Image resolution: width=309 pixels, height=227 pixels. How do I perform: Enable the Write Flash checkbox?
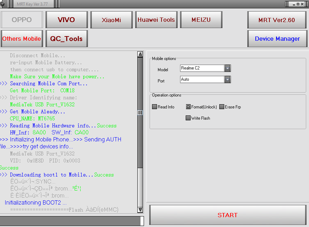pyautogui.click(x=188, y=118)
